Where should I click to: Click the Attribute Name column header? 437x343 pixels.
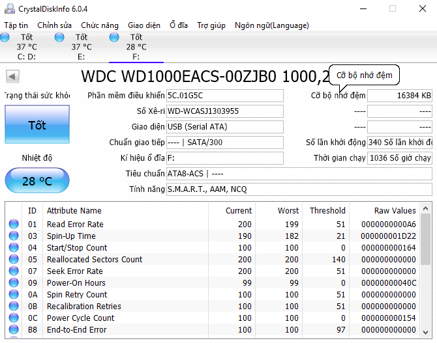tap(125, 211)
